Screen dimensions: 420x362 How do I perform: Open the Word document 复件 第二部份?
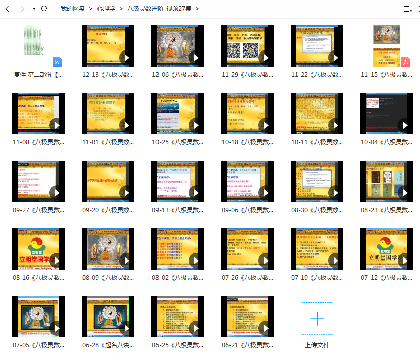click(x=38, y=46)
